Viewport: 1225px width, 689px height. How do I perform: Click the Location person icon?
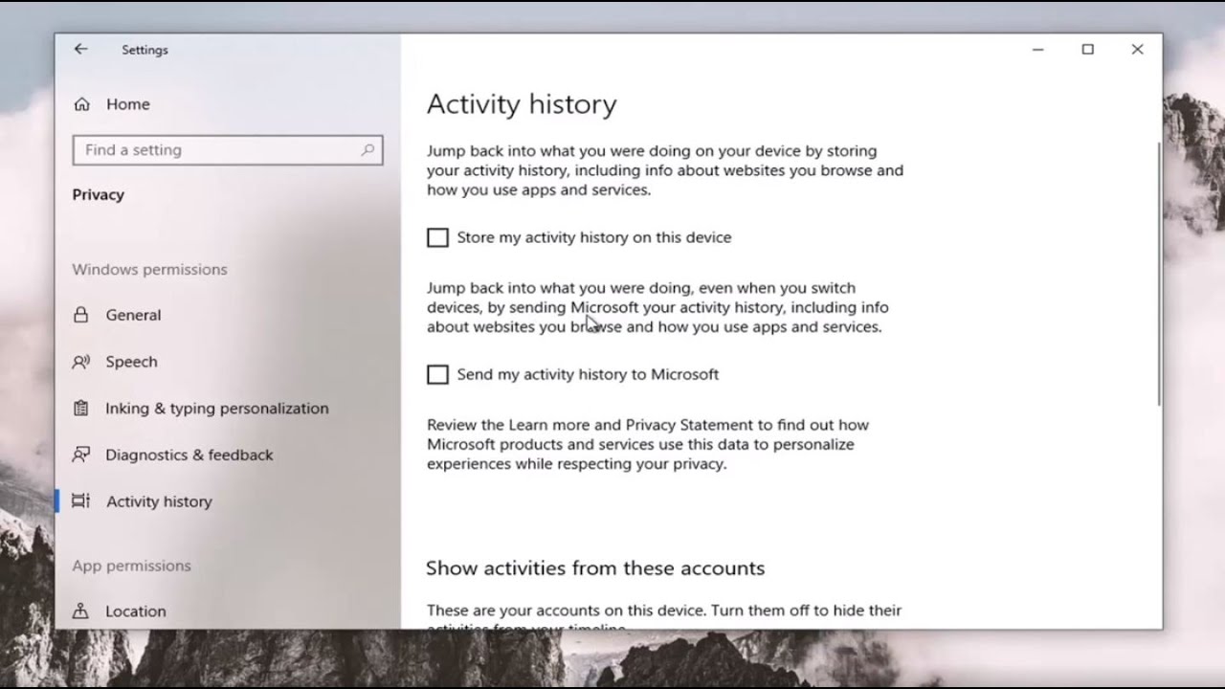pos(81,611)
